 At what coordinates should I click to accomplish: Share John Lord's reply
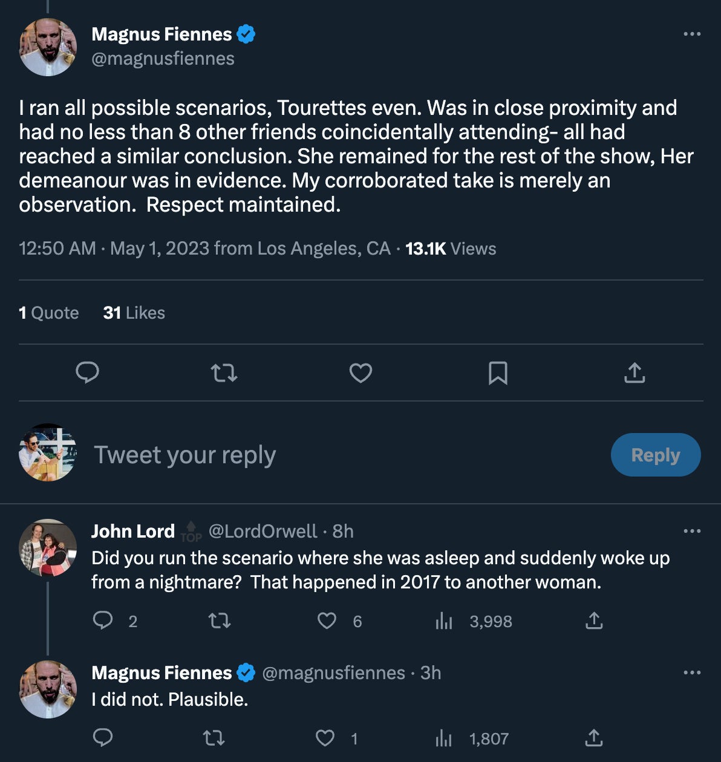coord(594,621)
